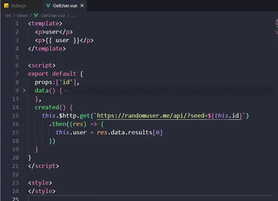
Task: Click this.$http.get call text
Action: pyautogui.click(x=66, y=116)
